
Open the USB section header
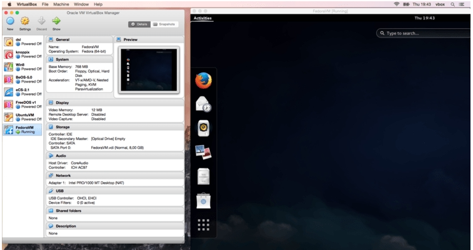[115, 191]
